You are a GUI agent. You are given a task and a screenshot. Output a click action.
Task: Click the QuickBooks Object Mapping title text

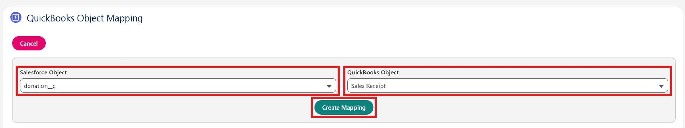[x=85, y=18]
